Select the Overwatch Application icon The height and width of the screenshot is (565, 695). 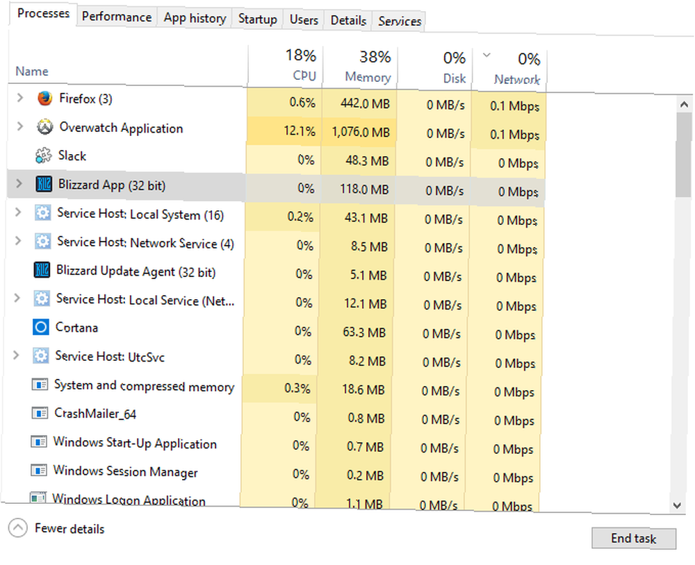44,128
